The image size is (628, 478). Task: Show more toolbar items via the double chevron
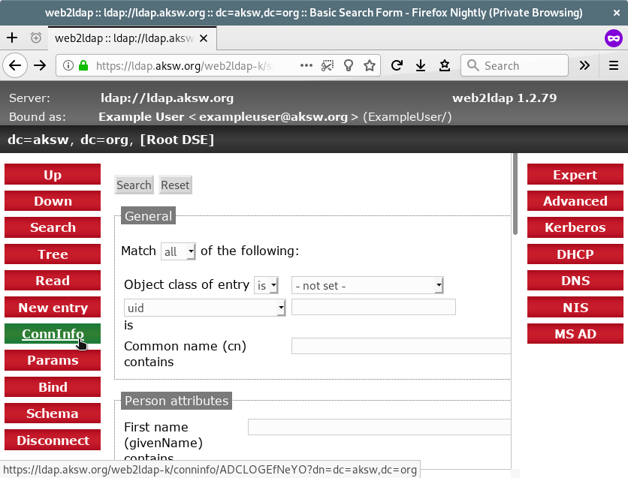click(x=584, y=66)
